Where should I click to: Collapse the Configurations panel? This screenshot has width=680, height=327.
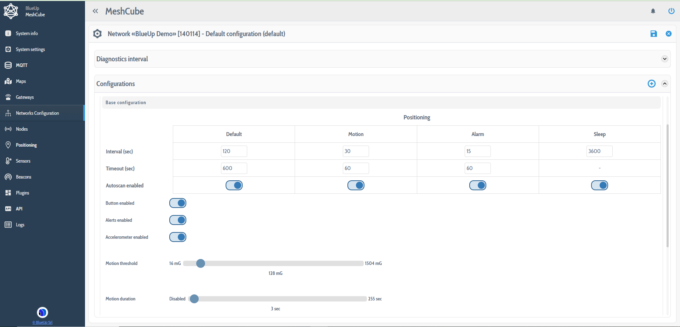(665, 84)
